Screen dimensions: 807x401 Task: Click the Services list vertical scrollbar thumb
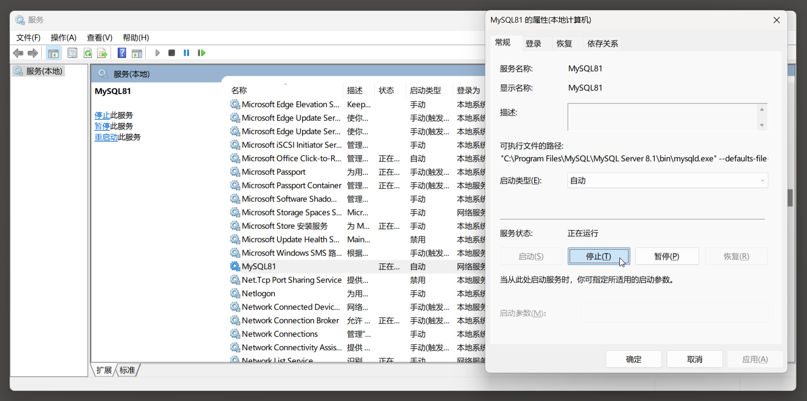pyautogui.click(x=790, y=198)
